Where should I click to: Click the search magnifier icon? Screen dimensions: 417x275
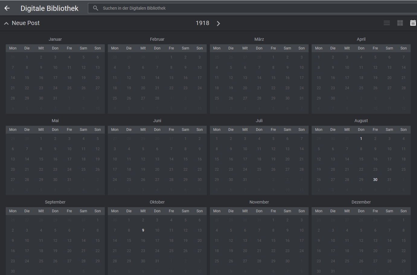point(95,8)
